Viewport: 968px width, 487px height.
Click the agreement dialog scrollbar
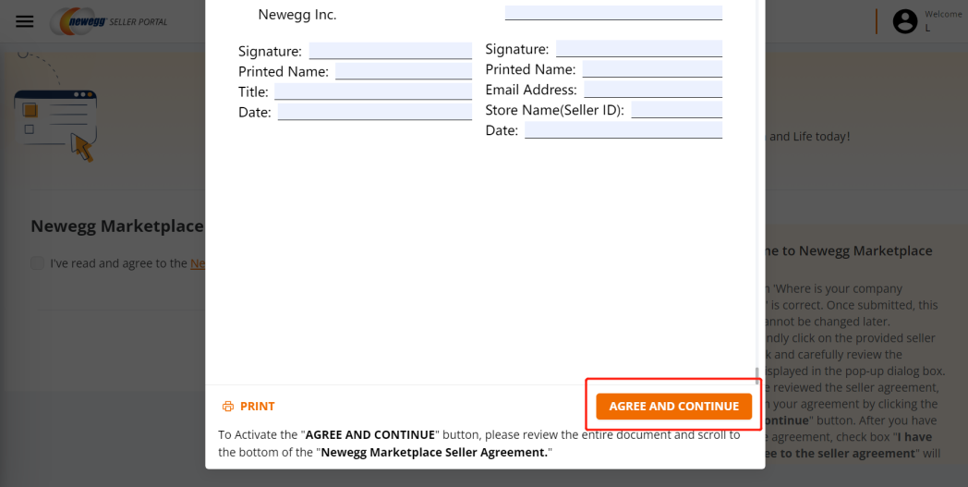(x=757, y=373)
